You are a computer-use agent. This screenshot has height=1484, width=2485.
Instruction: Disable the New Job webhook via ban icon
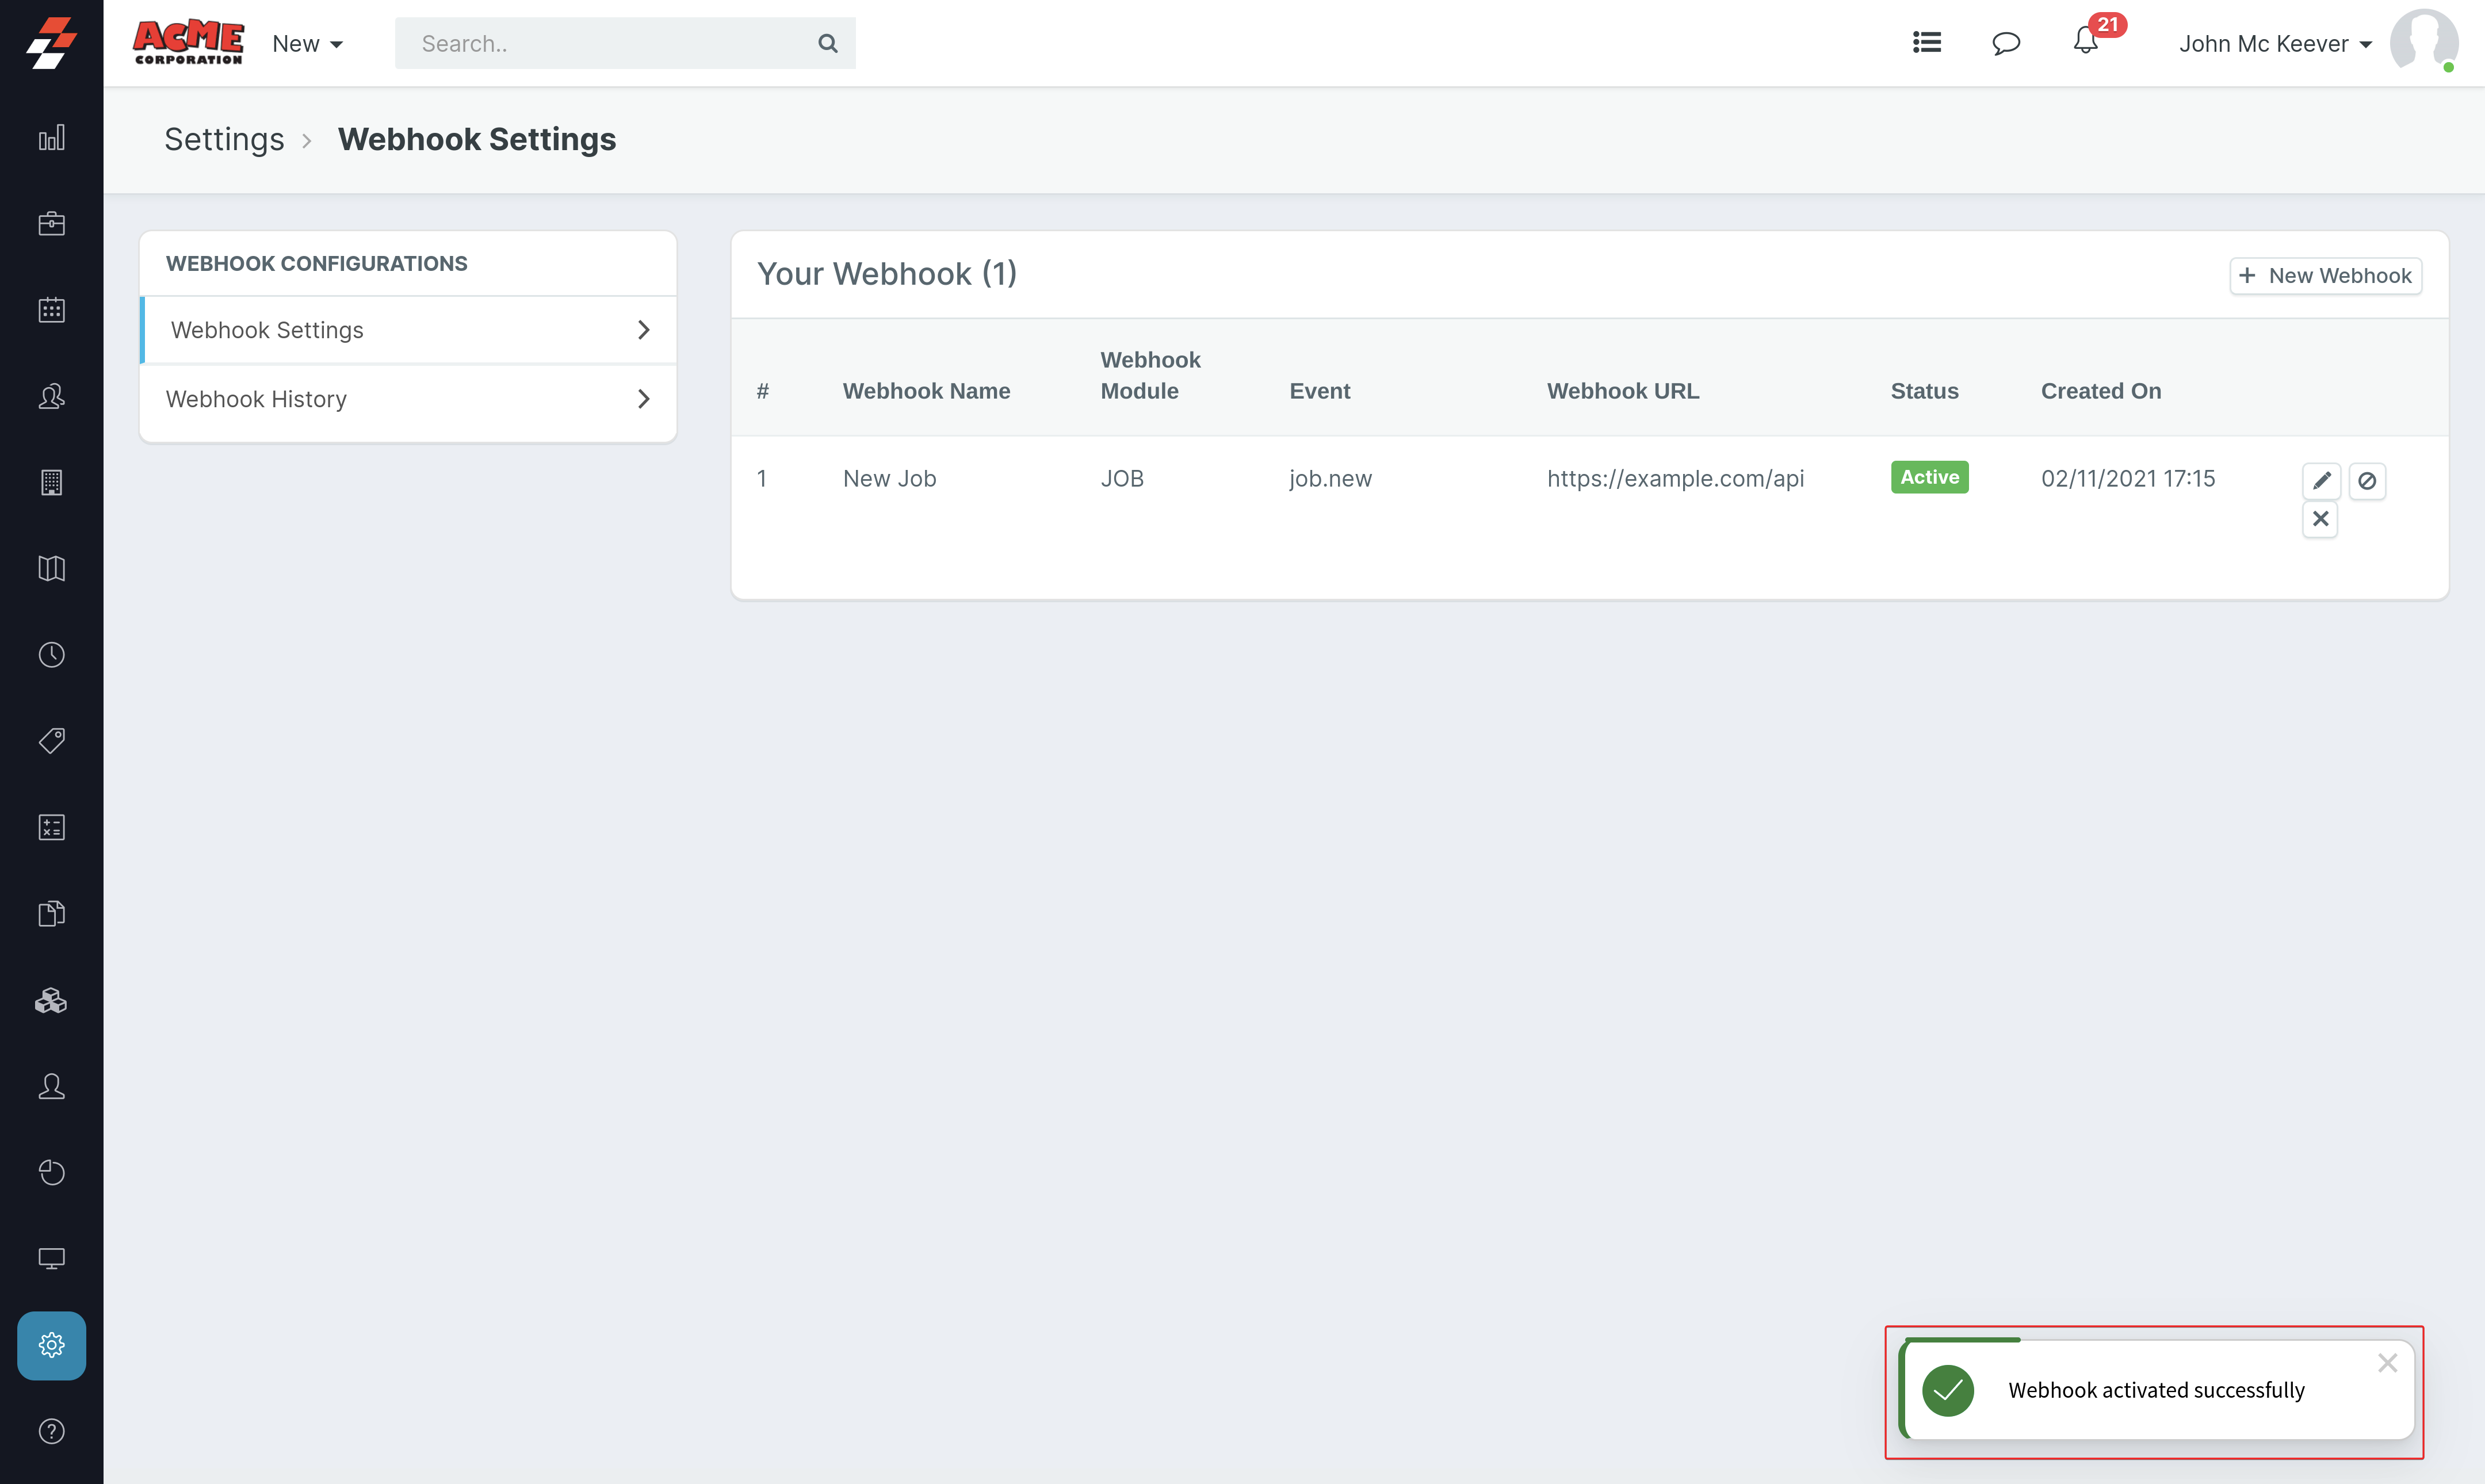[x=2366, y=481]
